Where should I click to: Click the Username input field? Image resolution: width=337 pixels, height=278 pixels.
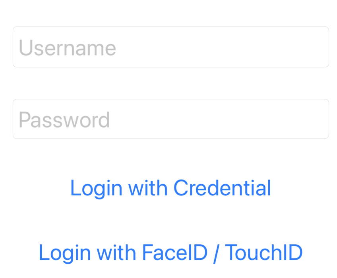click(x=171, y=47)
